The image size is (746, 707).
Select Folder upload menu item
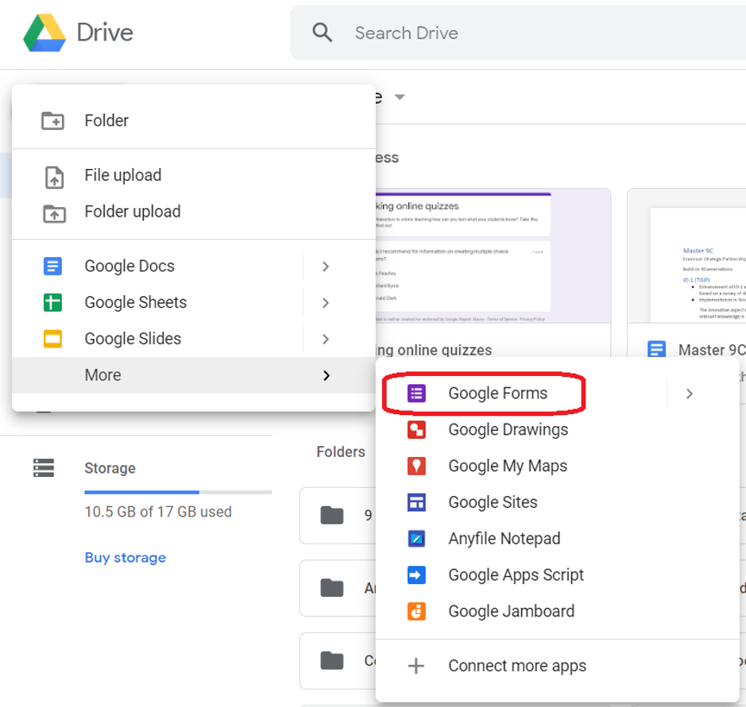tap(194, 212)
